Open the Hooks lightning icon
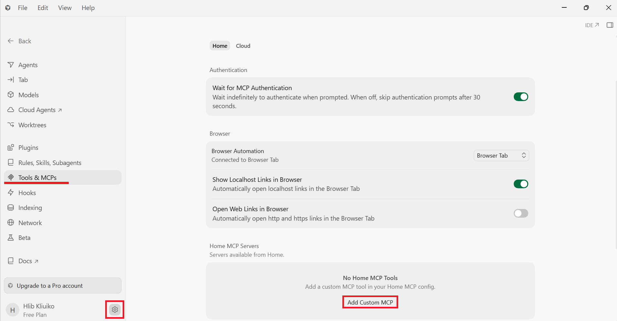The width and height of the screenshot is (617, 321). coord(11,192)
